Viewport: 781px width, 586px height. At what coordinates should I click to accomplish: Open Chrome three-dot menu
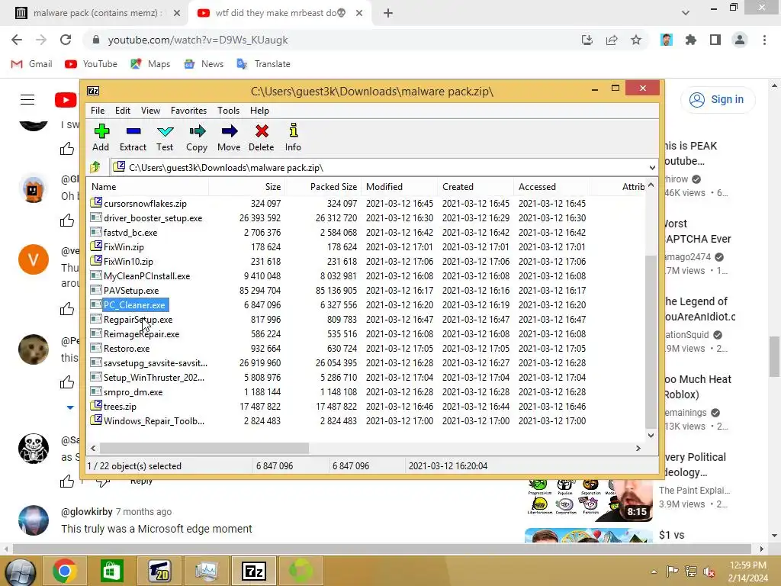point(764,40)
